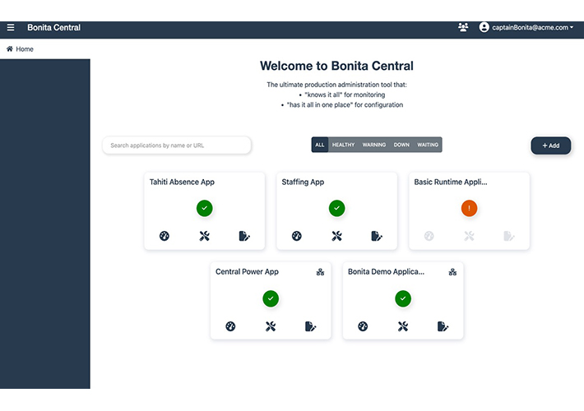
Task: Open Bonita Demo Application monitoring dashboard icon
Action: (363, 326)
